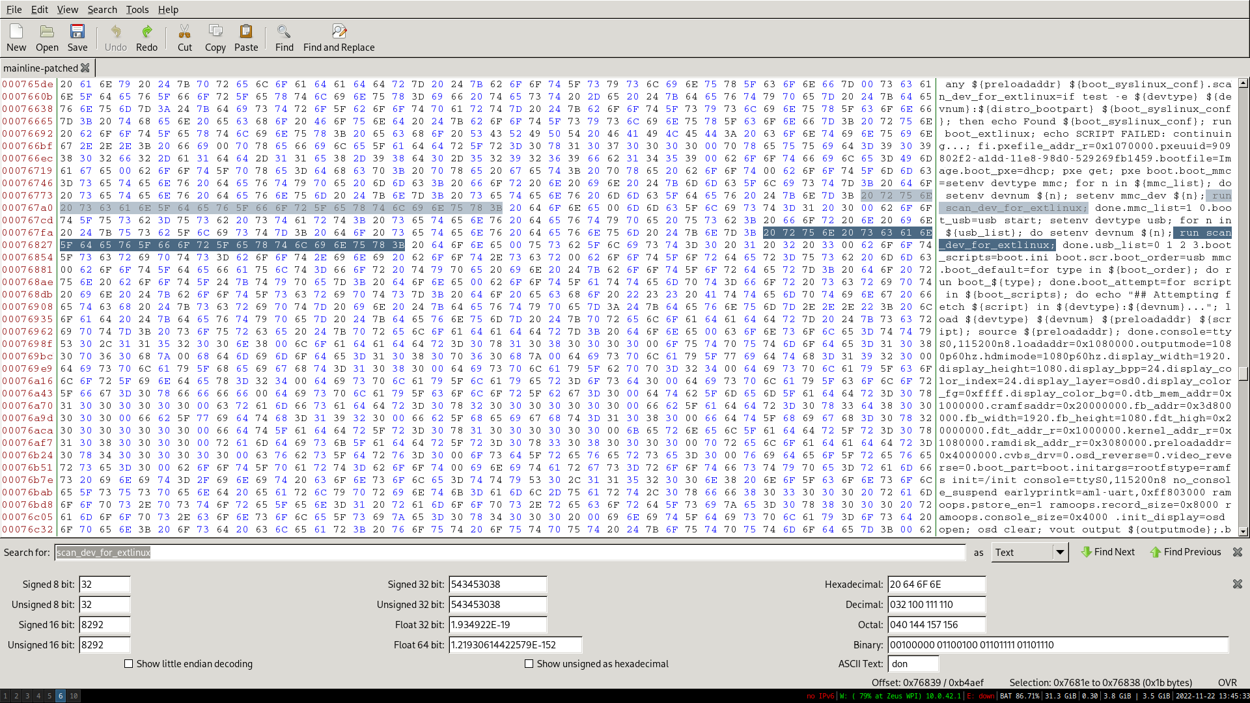
Task: Open the Edit menu
Action: pos(39,9)
